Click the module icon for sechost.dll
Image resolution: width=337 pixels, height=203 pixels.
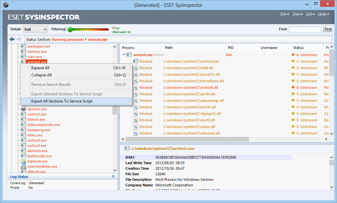pos(136,87)
